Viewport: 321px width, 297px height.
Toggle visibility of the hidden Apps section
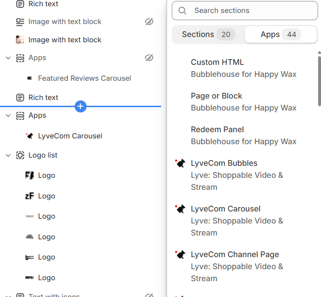[x=149, y=58]
